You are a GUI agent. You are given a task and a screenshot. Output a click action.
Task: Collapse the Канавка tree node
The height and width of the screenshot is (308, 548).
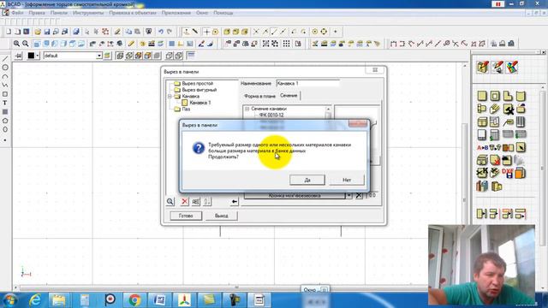pos(170,96)
